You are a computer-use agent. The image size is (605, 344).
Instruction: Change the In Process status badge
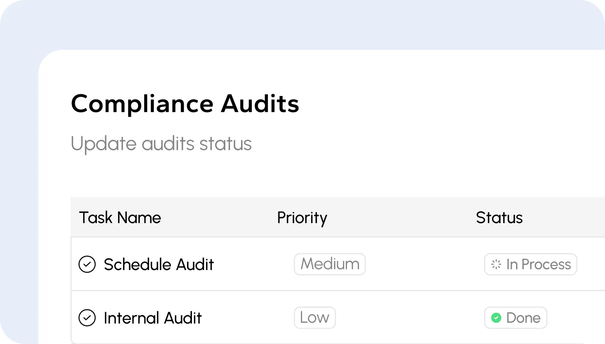(x=531, y=264)
